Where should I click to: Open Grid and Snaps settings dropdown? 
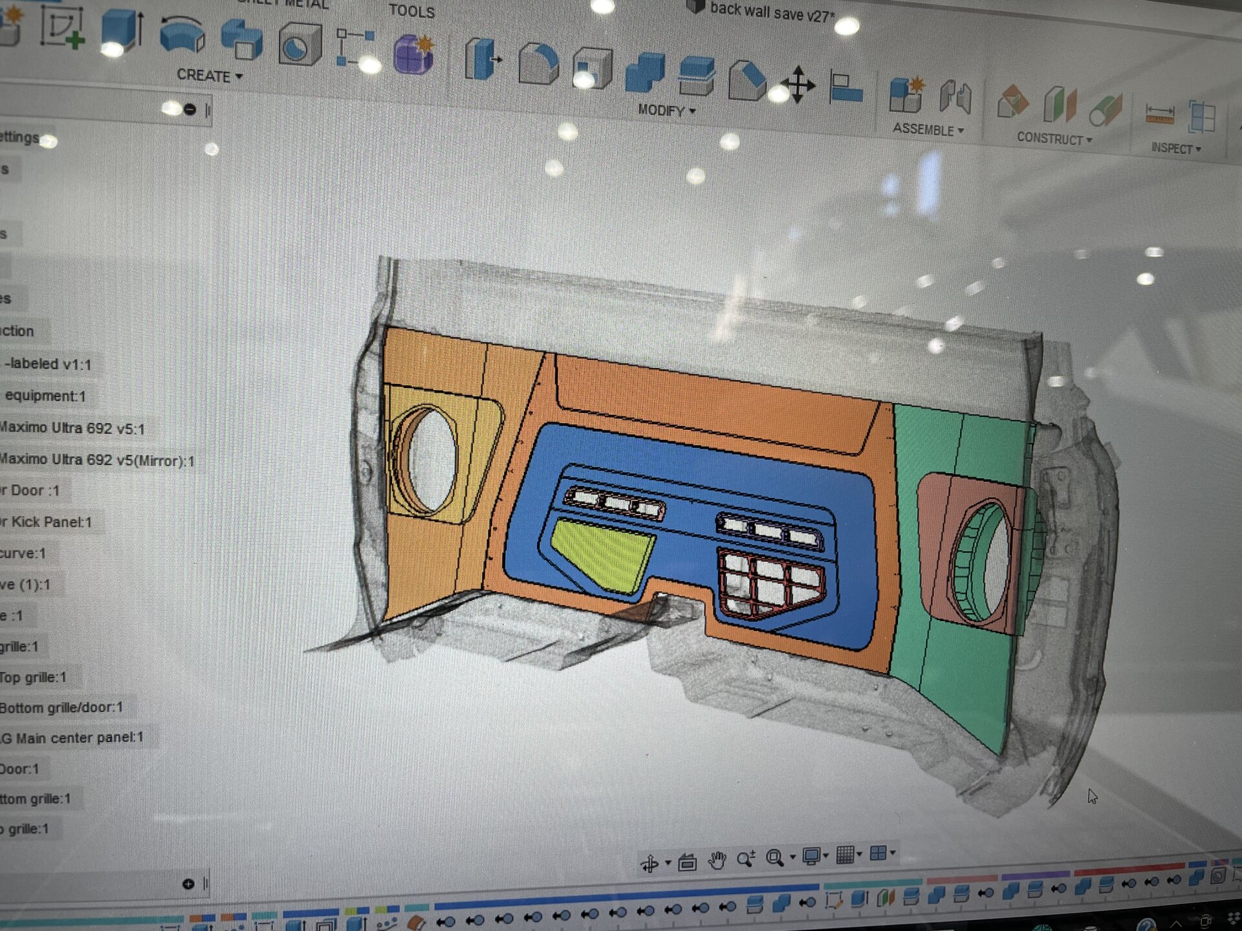[848, 855]
